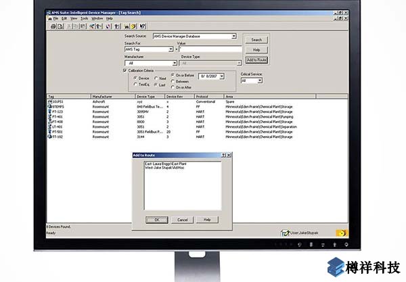This screenshot has height=282, width=406.
Task: Open the Window menu
Action: (x=97, y=18)
